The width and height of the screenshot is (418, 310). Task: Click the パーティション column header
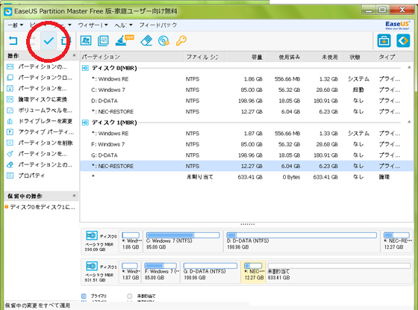[x=132, y=57]
